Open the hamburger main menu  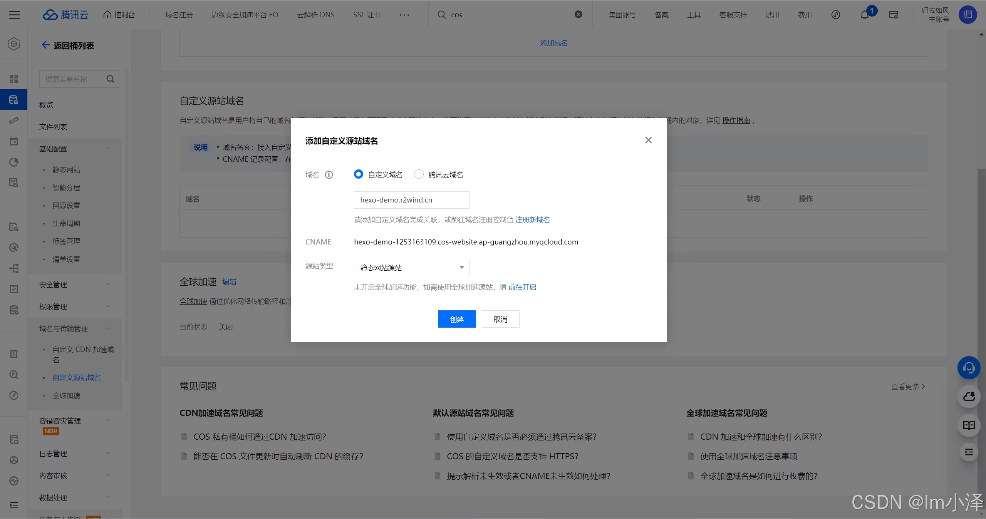14,15
